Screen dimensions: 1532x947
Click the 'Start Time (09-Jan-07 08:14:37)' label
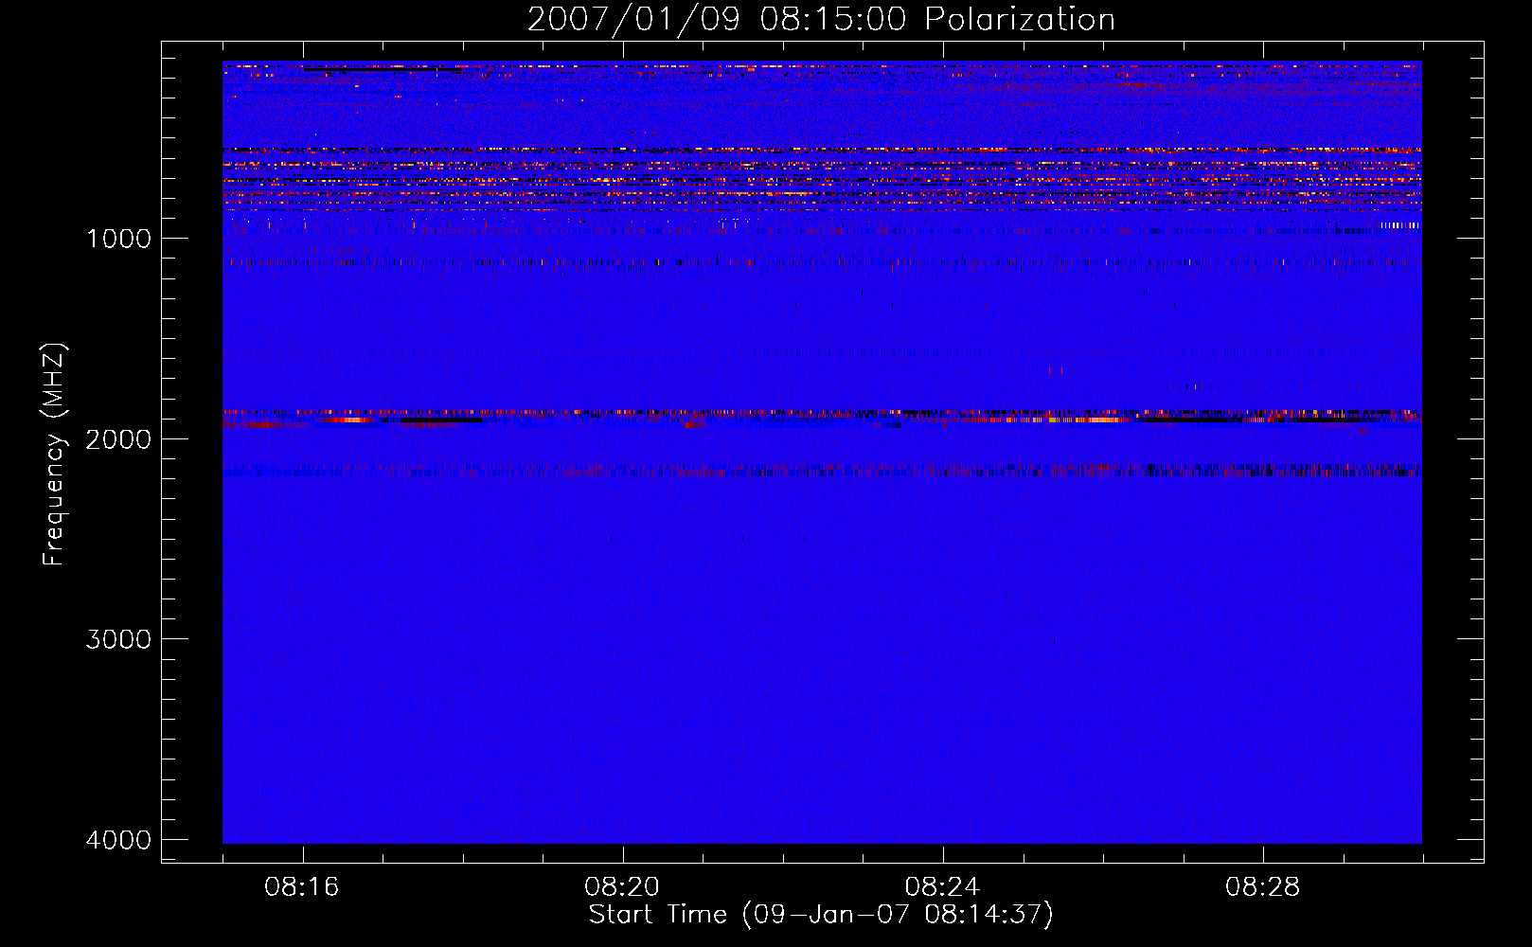821,915
